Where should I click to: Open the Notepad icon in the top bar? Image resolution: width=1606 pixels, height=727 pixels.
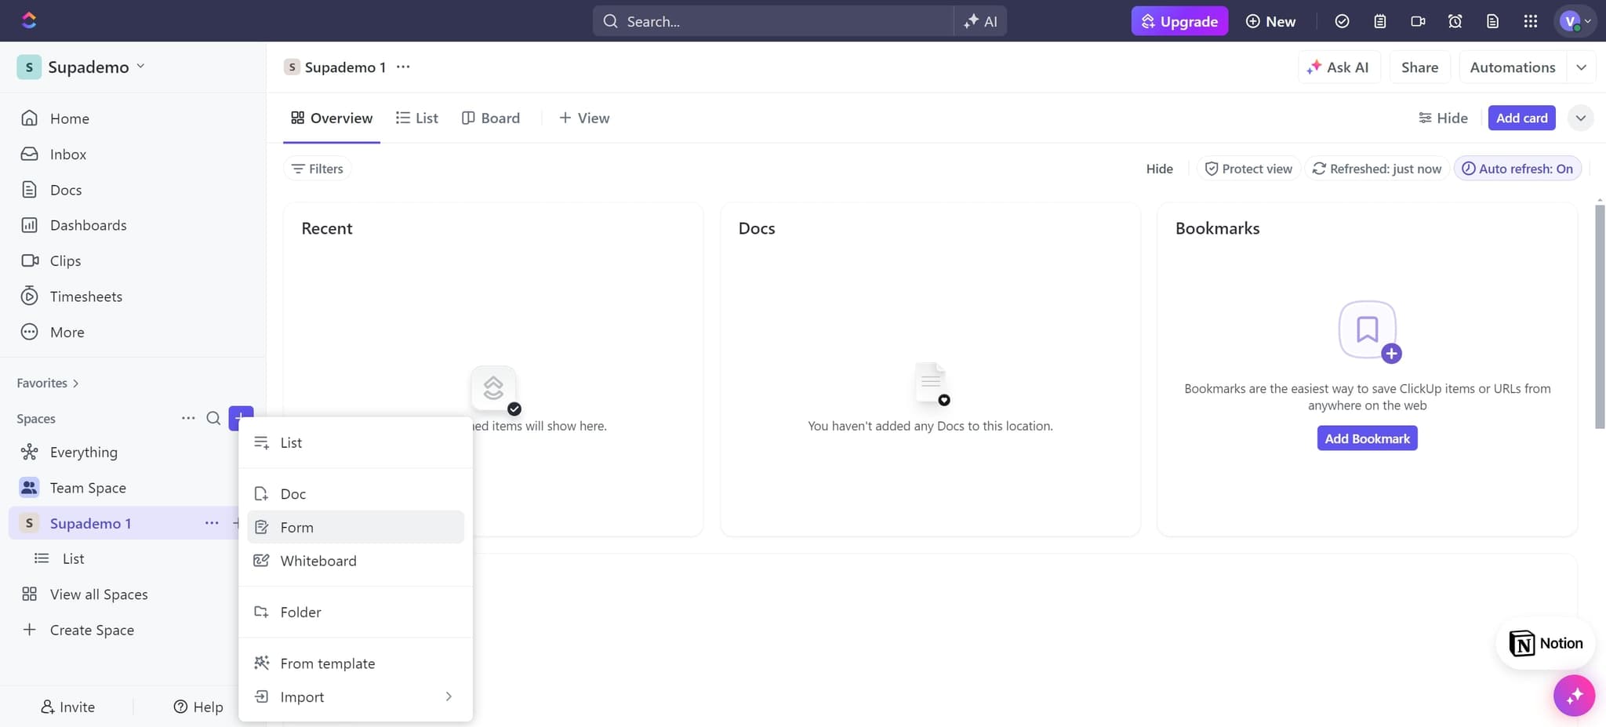point(1380,21)
